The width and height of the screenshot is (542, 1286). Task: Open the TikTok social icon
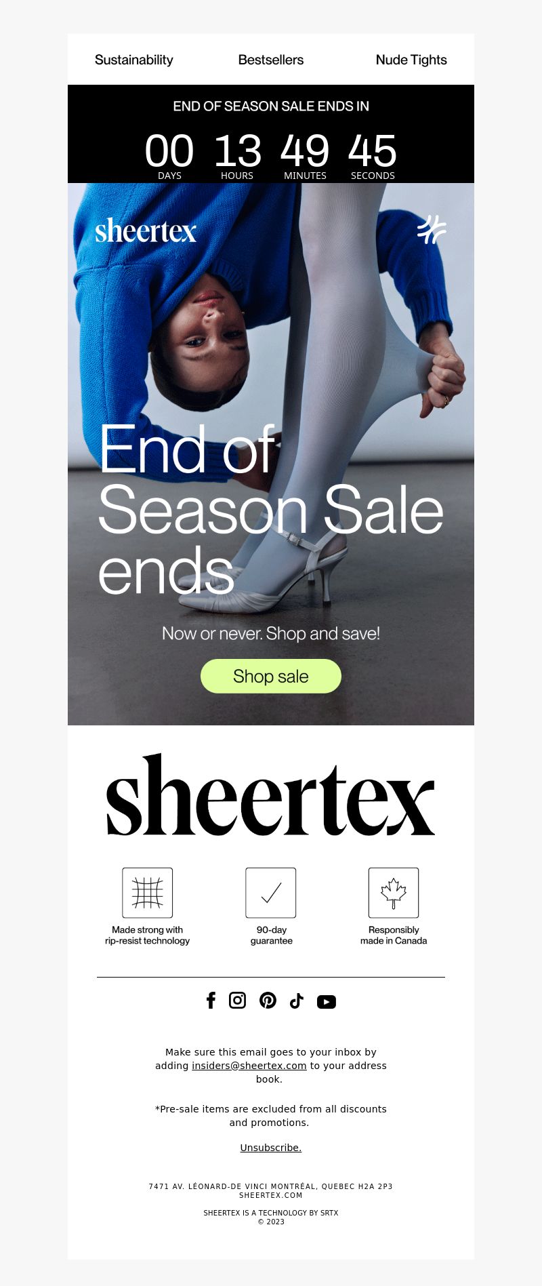tap(297, 1001)
